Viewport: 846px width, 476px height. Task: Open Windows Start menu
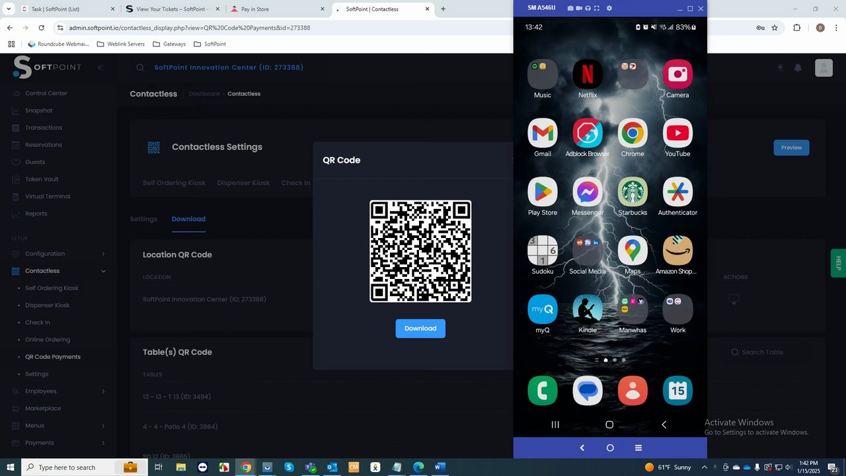coord(11,467)
